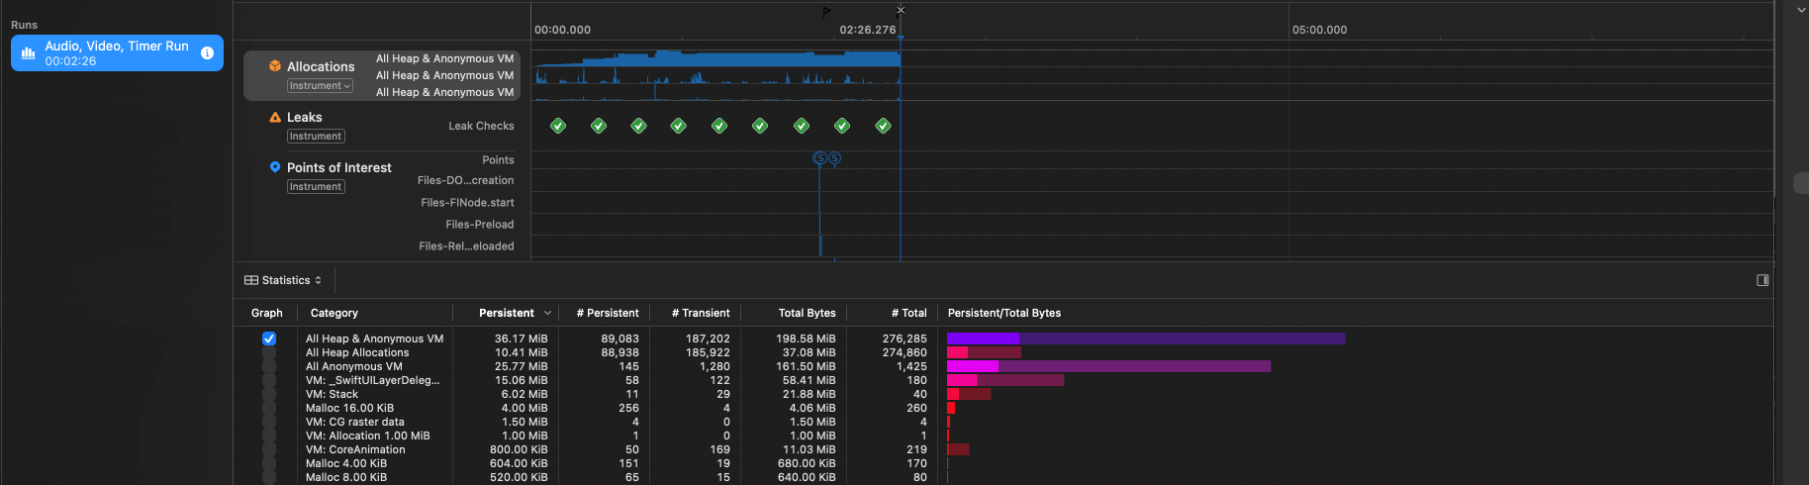Click the last green leak check mark

tap(883, 126)
